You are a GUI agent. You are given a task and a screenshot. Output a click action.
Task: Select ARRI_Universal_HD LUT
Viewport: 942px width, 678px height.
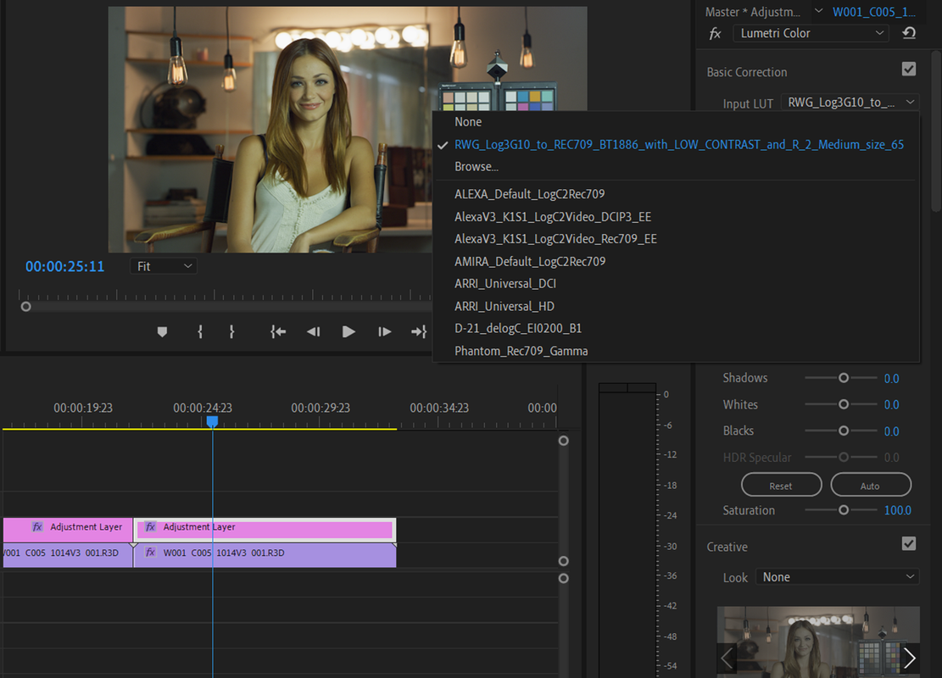(x=676, y=306)
